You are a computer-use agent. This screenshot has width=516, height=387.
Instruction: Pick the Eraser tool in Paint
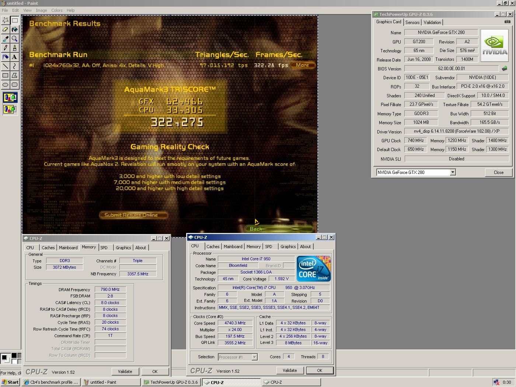pyautogui.click(x=6, y=29)
